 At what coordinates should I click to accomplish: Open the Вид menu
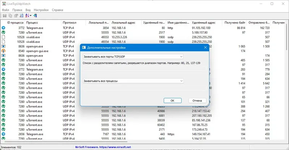pyautogui.click(x=28, y=10)
